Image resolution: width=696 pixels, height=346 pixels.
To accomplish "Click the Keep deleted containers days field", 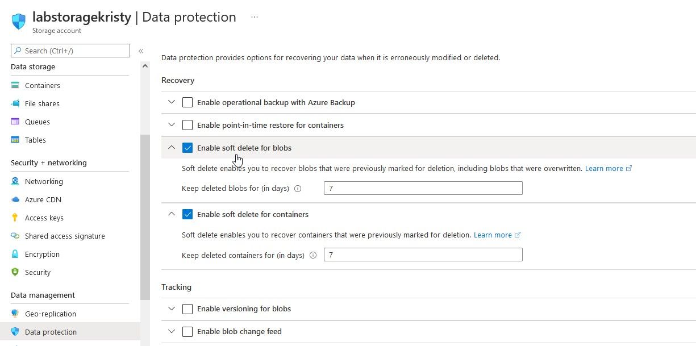I will (x=423, y=255).
